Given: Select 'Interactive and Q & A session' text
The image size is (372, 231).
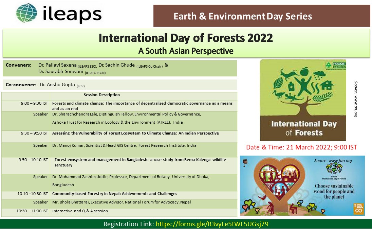Looking at the screenshot, I should click(80, 211).
